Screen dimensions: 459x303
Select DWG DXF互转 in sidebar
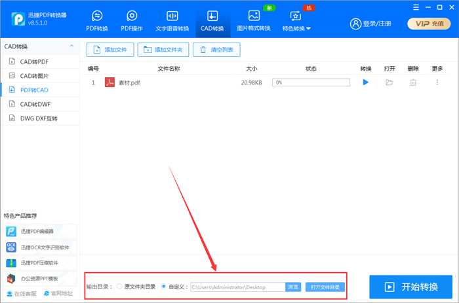coord(40,118)
